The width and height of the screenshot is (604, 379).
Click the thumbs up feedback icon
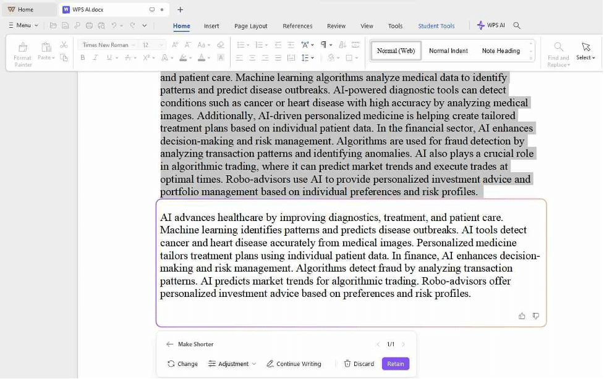pyautogui.click(x=522, y=316)
